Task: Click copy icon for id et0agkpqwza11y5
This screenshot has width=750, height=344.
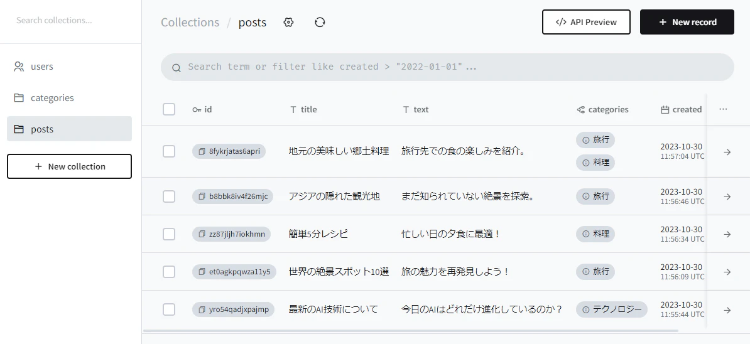Action: tap(202, 272)
